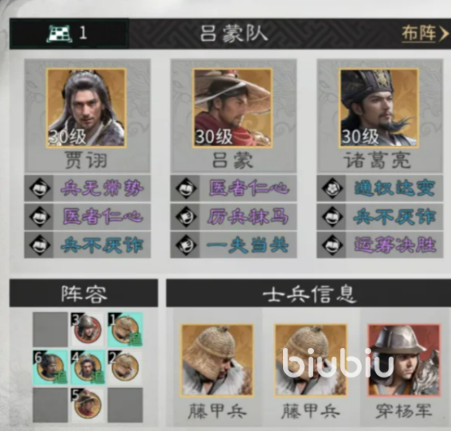
Task: Open the 布阵 formation link
Action: [425, 34]
